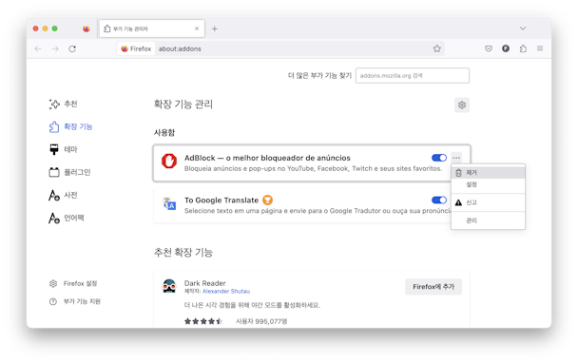
Task: Choose 설정 in AdBlock menu
Action: point(488,184)
